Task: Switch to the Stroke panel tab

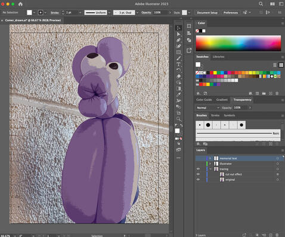Action: point(215,115)
